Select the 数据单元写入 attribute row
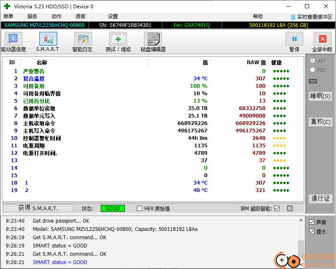The width and height of the screenshot is (336, 269). click(x=153, y=116)
